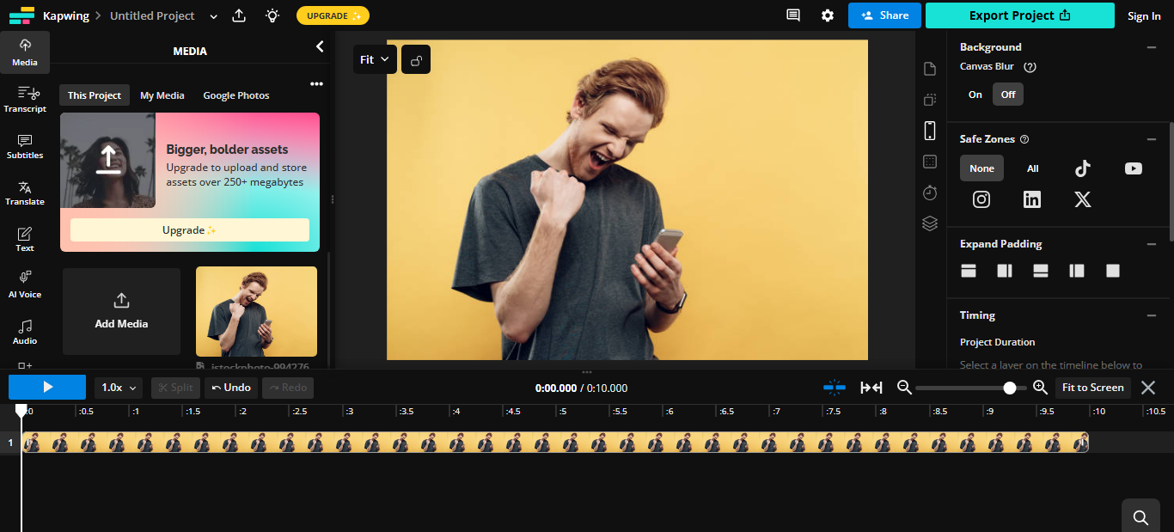The width and height of the screenshot is (1174, 532).
Task: Open the Transcript panel
Action: tap(25, 99)
